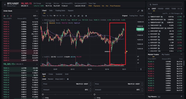Increase buy Price with stepper up arrow
The width and height of the screenshot is (186, 99).
pyautogui.click(x=90, y=83)
